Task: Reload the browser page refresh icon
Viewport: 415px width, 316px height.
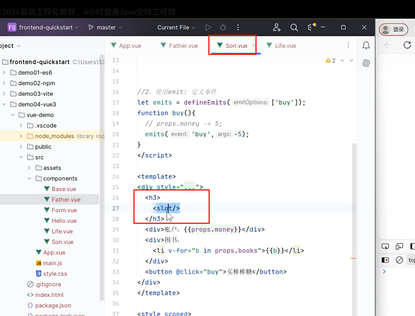Action: click(407, 45)
